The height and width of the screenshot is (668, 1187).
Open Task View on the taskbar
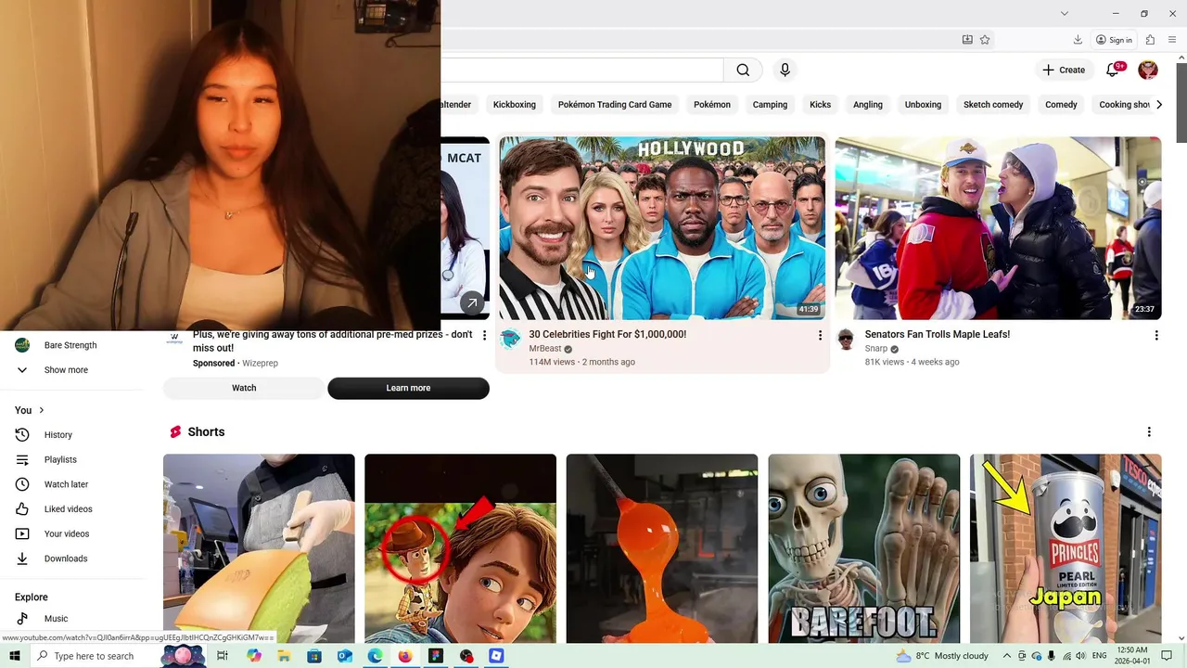tap(223, 656)
